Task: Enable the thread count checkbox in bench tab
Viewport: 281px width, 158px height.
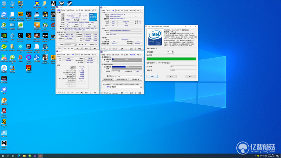Action: click(x=105, y=71)
